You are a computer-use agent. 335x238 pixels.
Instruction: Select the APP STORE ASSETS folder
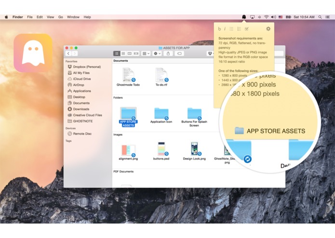pos(128,117)
